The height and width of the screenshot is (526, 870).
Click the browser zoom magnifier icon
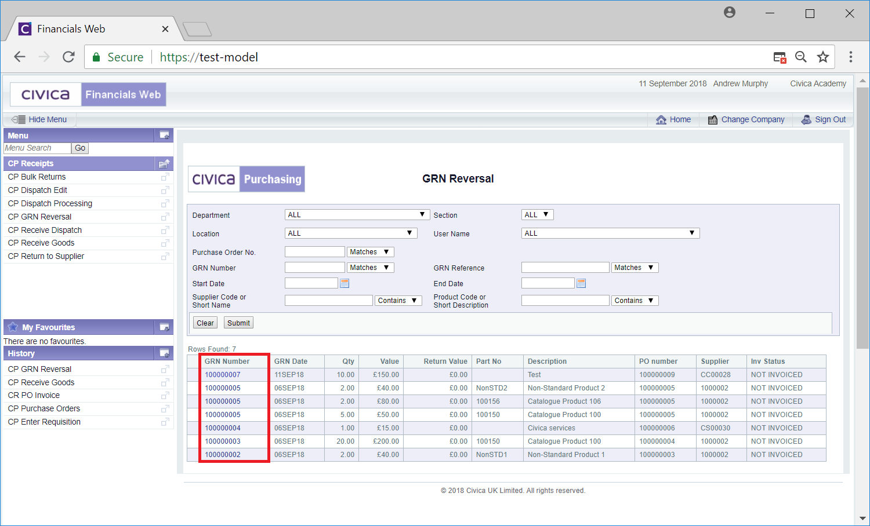click(801, 57)
